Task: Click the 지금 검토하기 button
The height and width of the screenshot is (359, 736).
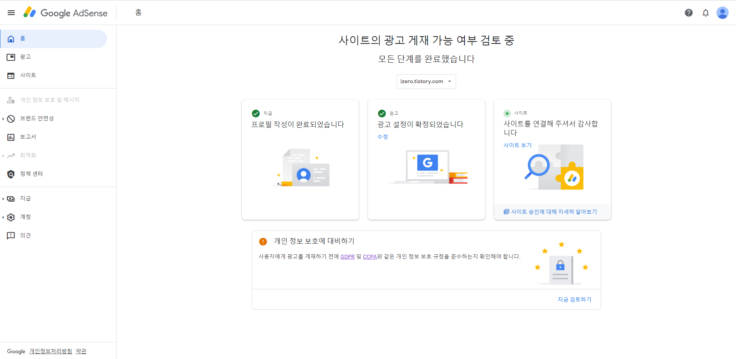Action: [574, 299]
